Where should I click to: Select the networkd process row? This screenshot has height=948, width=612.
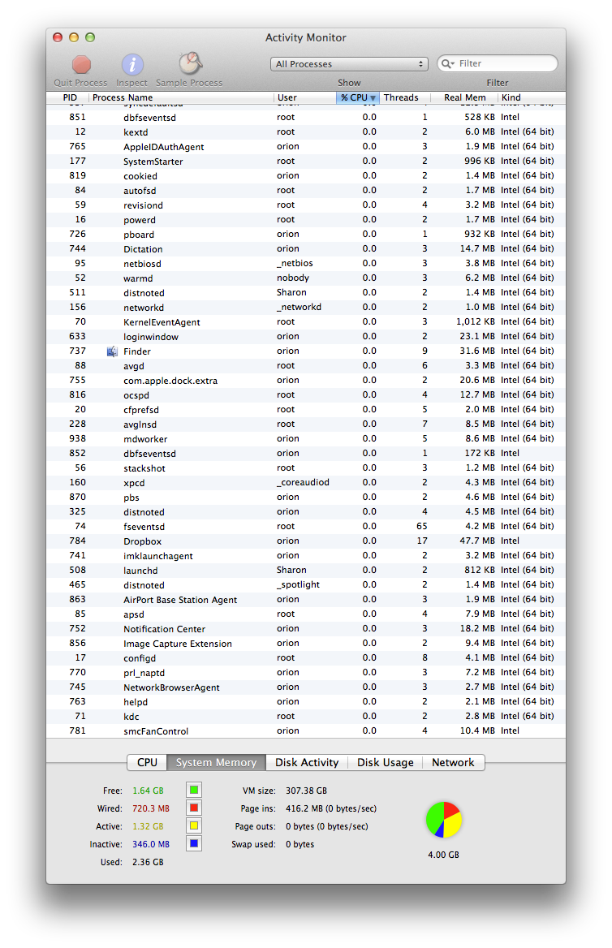coord(306,307)
